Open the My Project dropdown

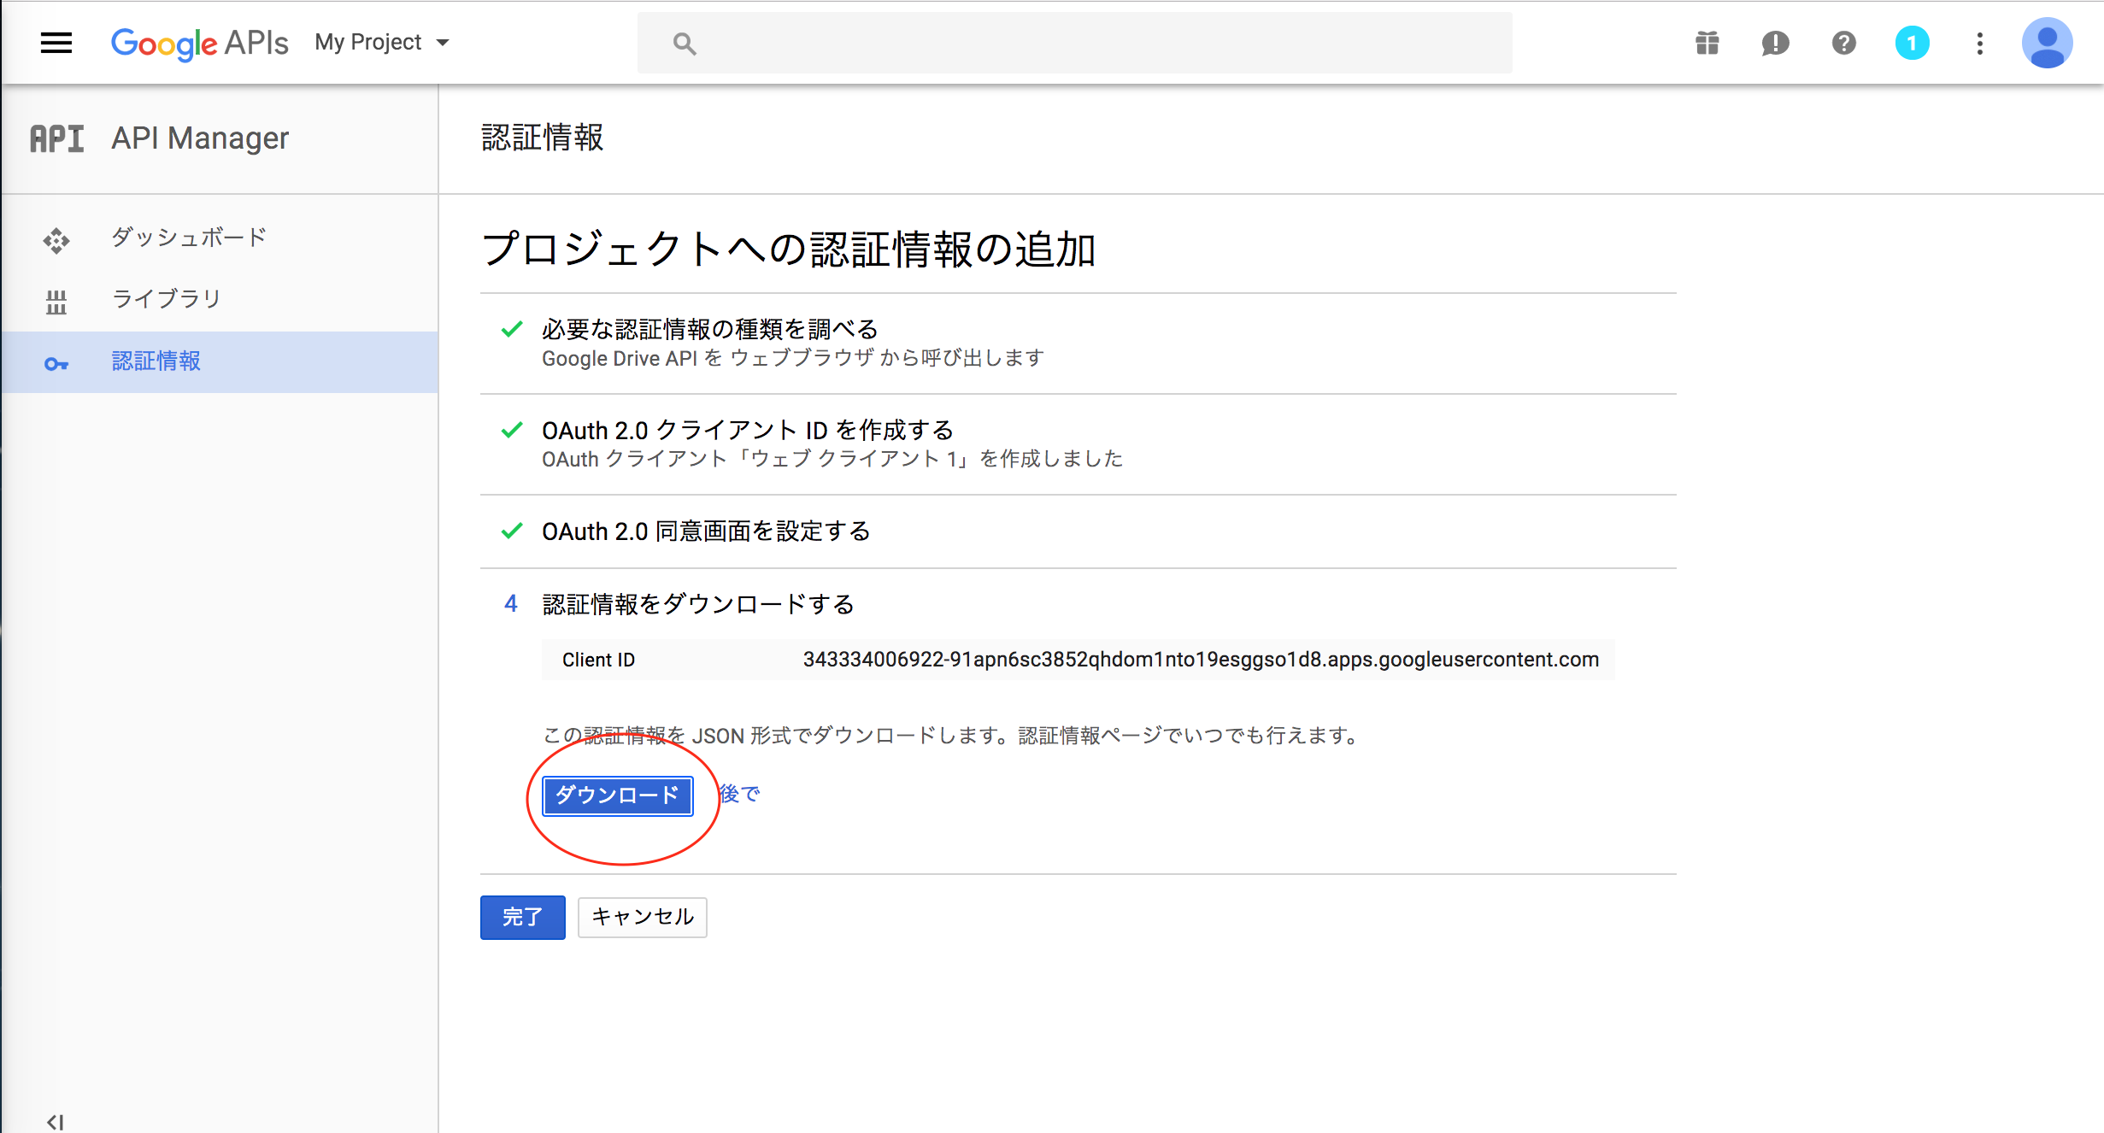pyautogui.click(x=382, y=43)
